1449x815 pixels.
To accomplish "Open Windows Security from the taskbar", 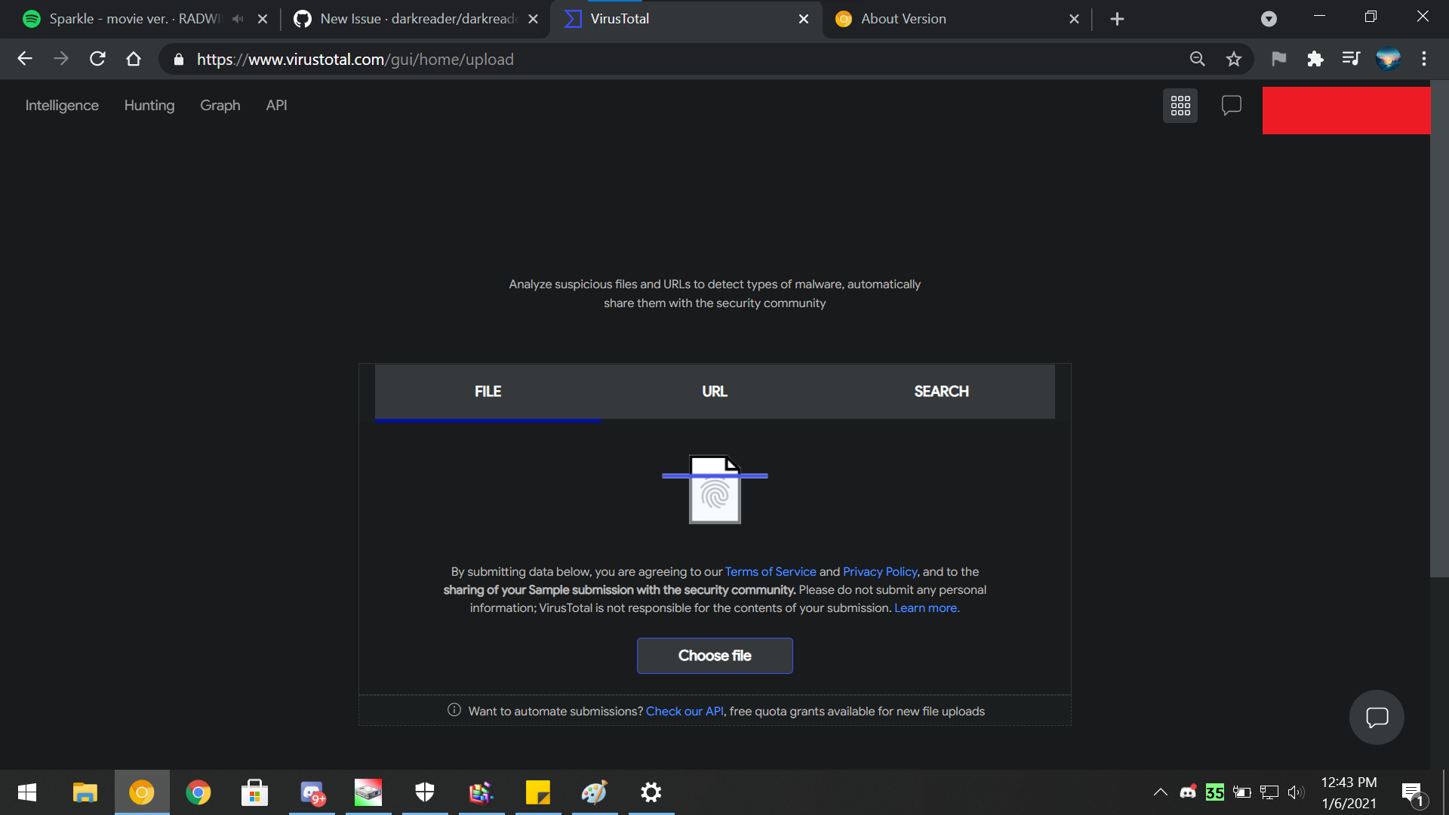I will [425, 792].
